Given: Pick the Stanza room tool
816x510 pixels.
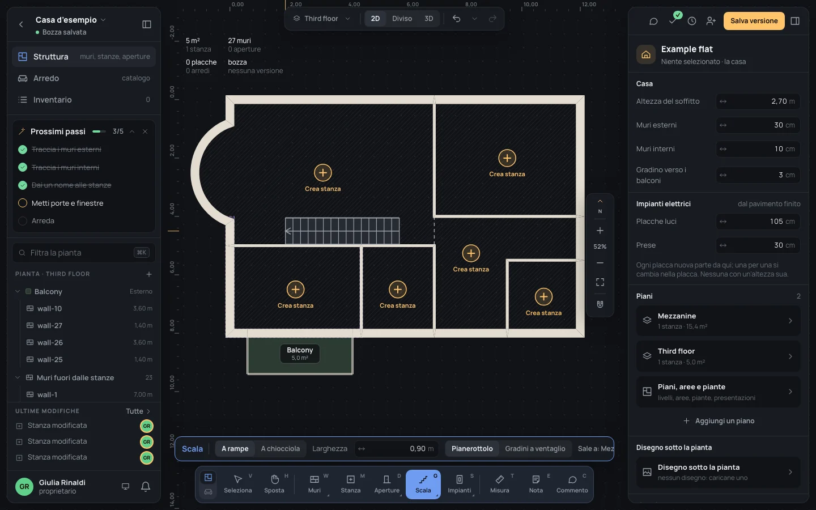Looking at the screenshot, I should (351, 484).
